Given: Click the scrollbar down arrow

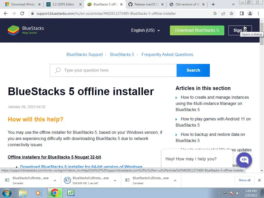Looking at the screenshot, I should point(262,171).
